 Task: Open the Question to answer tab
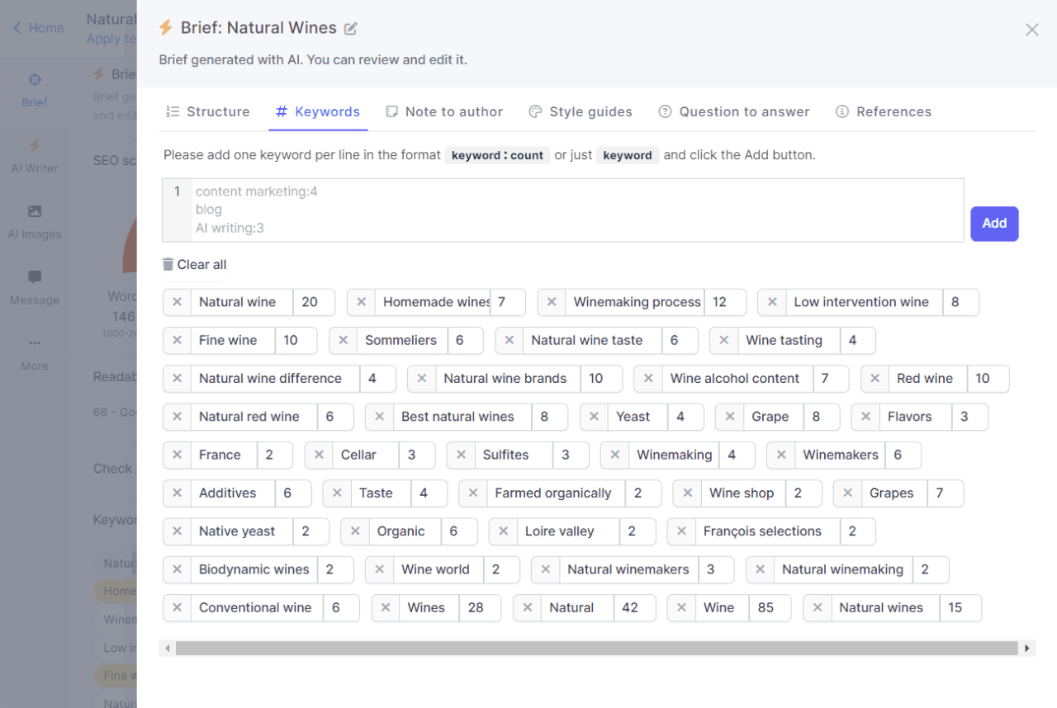point(734,111)
